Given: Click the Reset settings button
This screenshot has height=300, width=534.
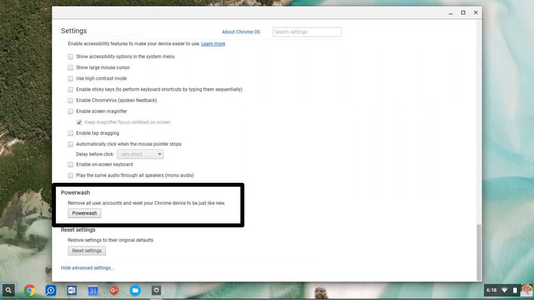Looking at the screenshot, I should (x=87, y=251).
